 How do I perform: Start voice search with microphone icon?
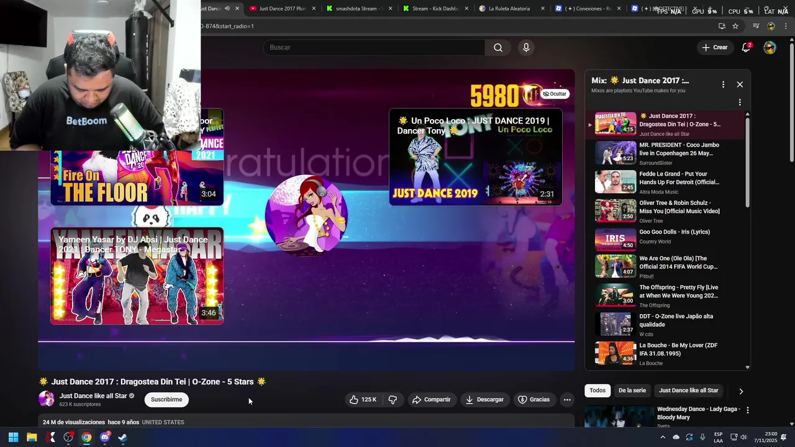[526, 48]
